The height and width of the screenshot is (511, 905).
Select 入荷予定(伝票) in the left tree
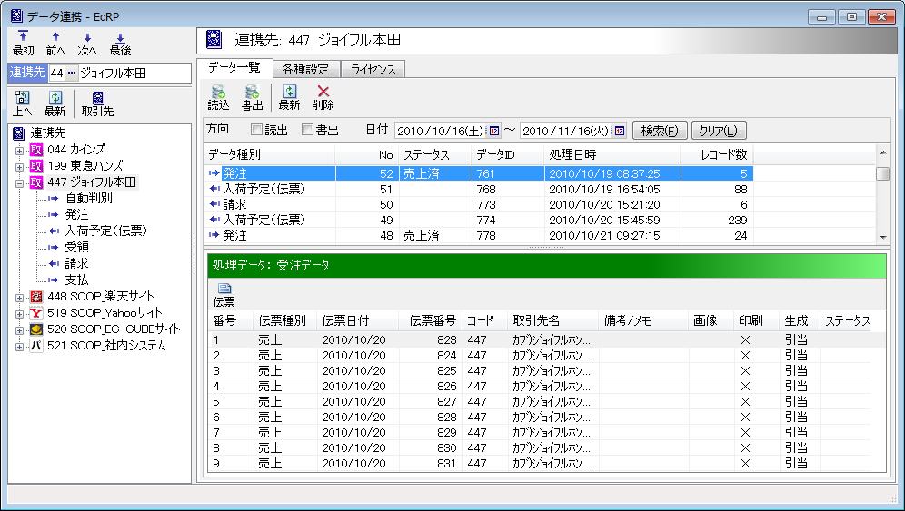click(x=105, y=231)
